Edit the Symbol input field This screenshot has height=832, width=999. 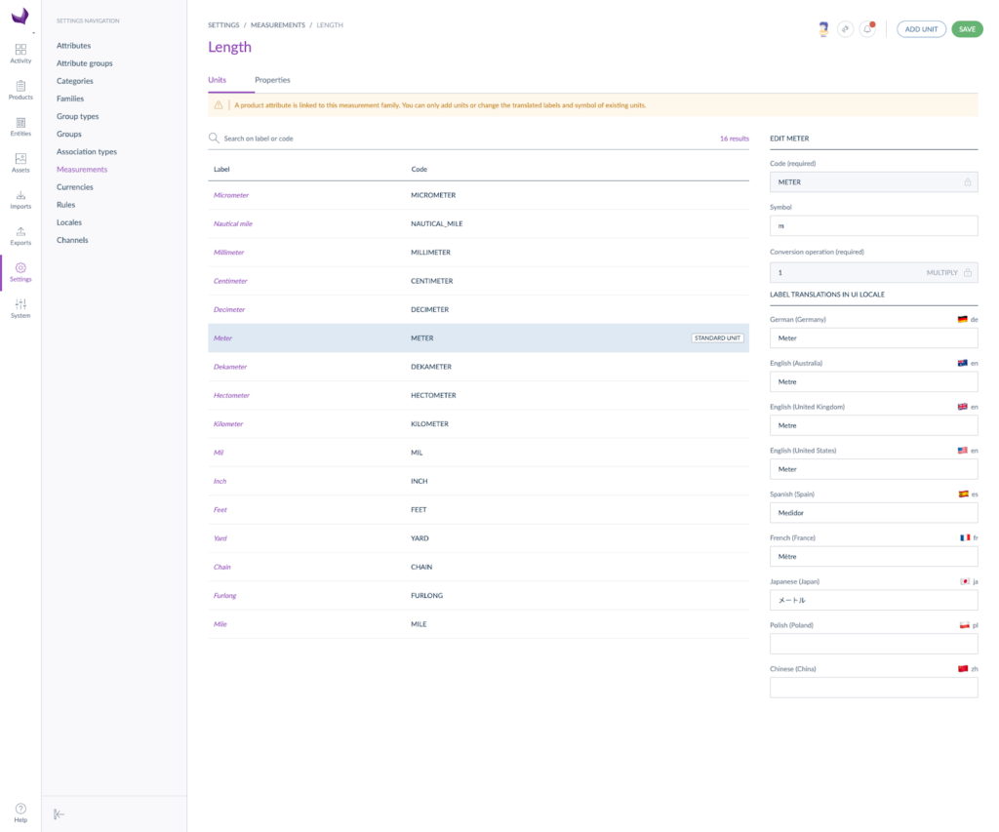point(873,225)
